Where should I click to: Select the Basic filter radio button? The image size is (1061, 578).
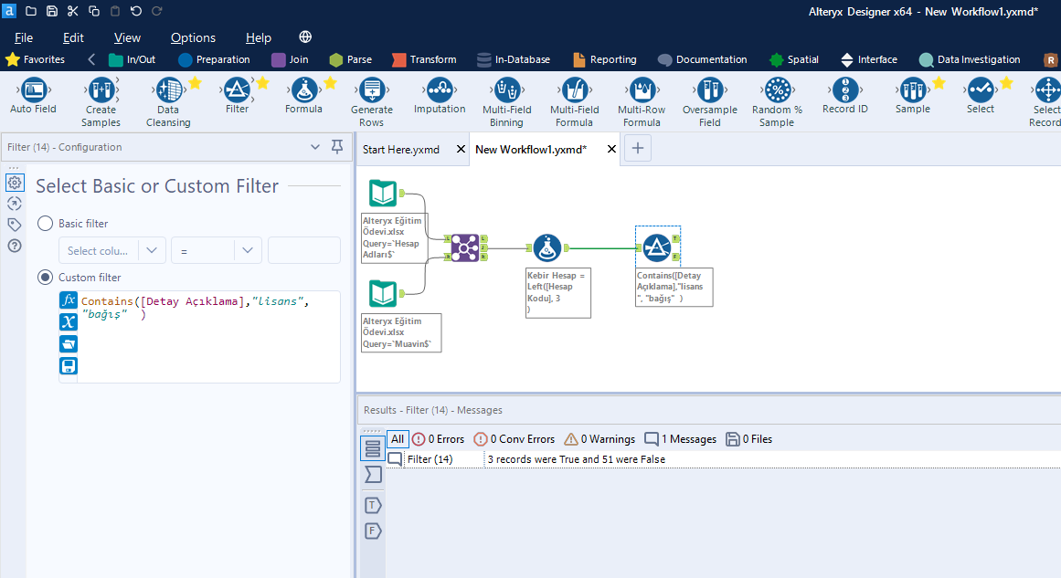tap(45, 224)
